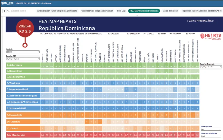
Task: Select the 'Total (4 puntos máx)' row header
Action: coord(23,135)
